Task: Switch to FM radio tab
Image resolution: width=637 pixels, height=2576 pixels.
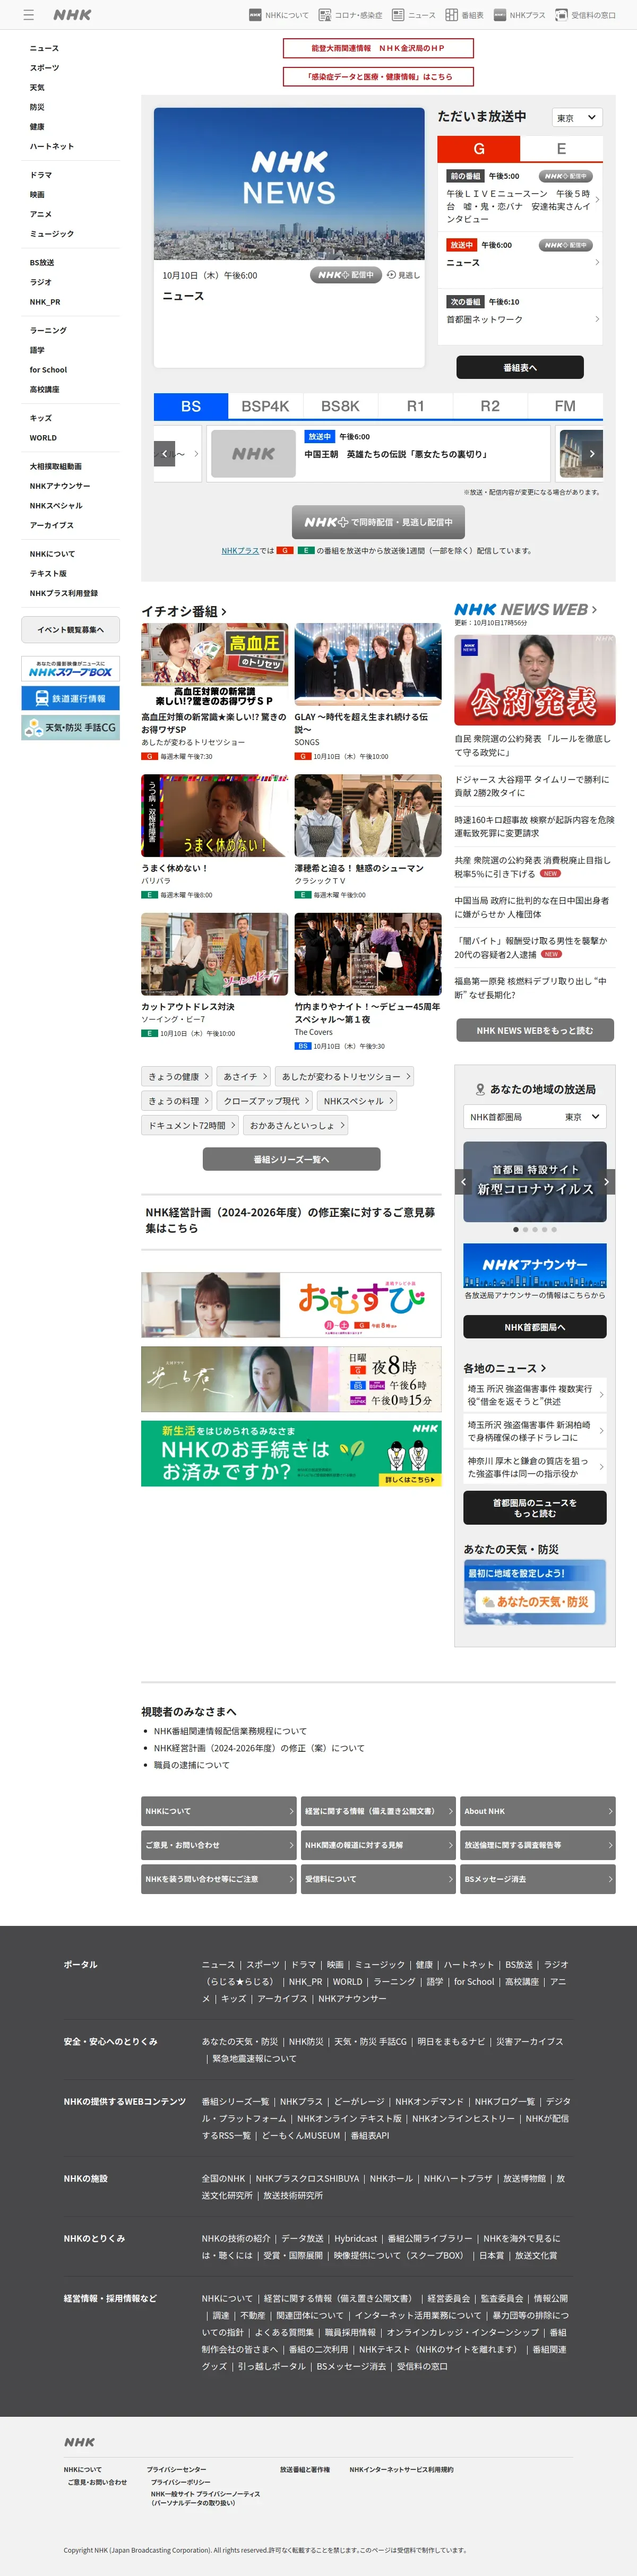Action: (565, 406)
